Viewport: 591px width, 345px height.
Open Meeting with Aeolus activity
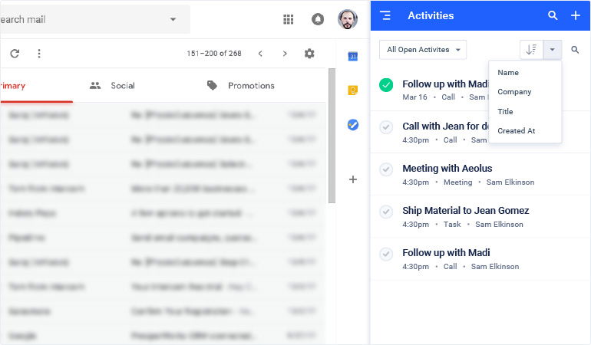tap(447, 169)
